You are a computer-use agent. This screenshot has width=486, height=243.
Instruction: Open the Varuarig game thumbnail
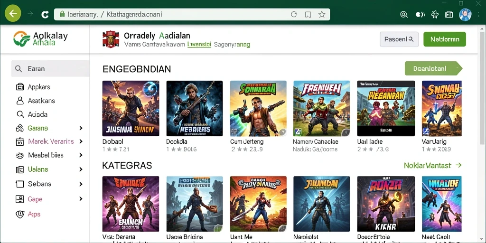442,109
